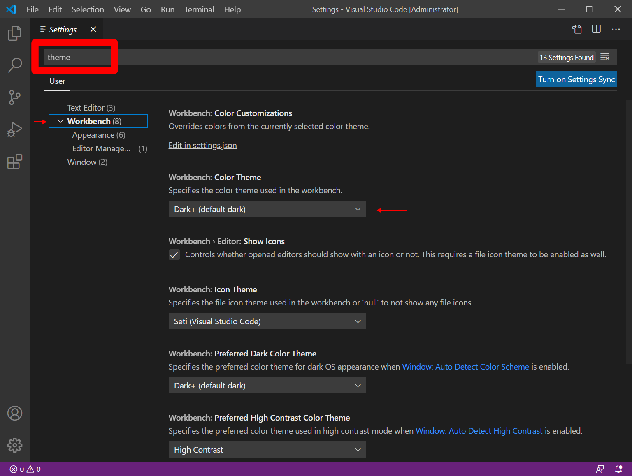Click the errors and warnings status indicator
This screenshot has height=476, width=632.
(x=26, y=469)
